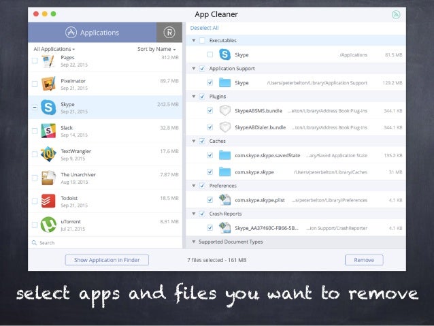
Task: Open the RSS feed icon in title bar
Action: 396,14
